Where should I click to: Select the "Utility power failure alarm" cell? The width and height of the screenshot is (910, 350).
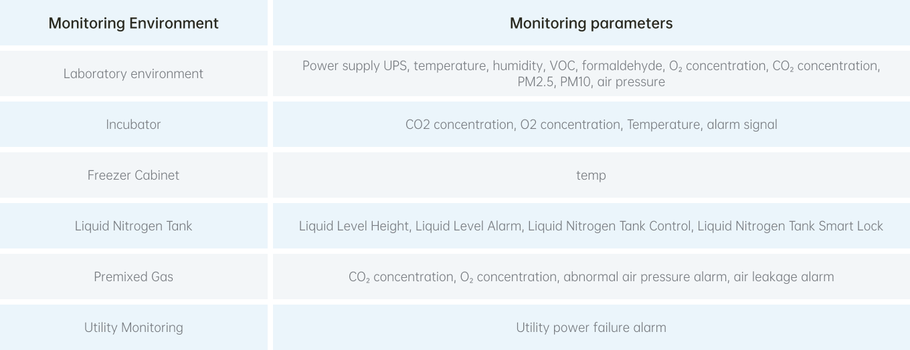(x=591, y=327)
